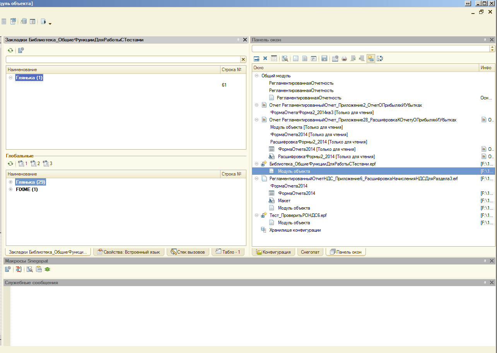Click the magnifier search icon in Панель окон toolbar

[285, 59]
